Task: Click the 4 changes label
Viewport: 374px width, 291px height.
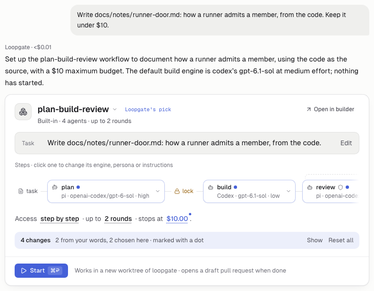Action: (35, 240)
